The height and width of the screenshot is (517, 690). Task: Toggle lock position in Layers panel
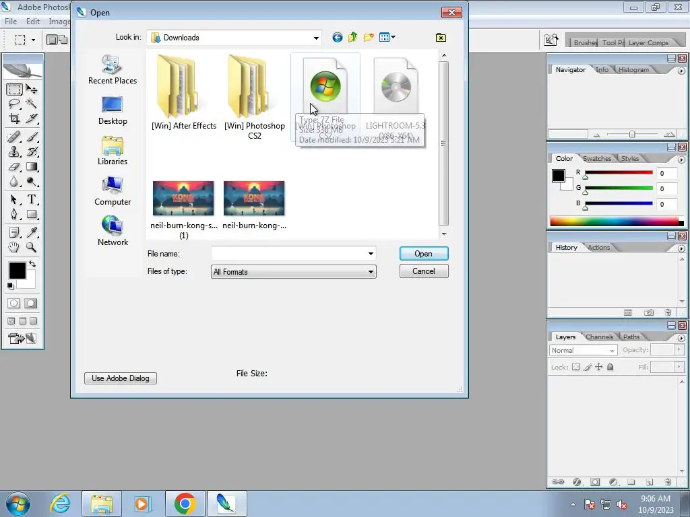(599, 367)
